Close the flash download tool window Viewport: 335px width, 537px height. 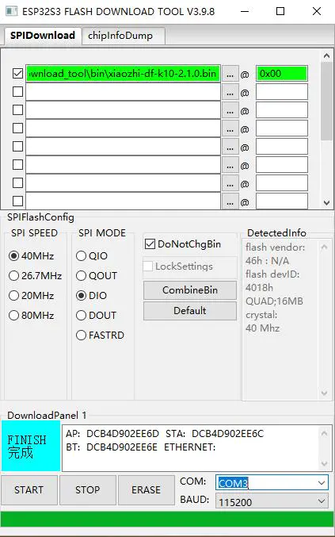(x=317, y=11)
